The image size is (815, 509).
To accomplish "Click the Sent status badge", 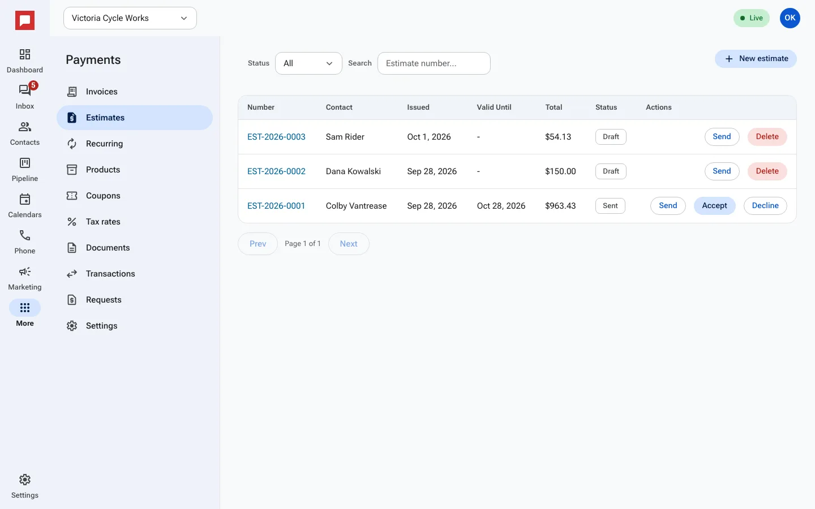I will pos(610,206).
